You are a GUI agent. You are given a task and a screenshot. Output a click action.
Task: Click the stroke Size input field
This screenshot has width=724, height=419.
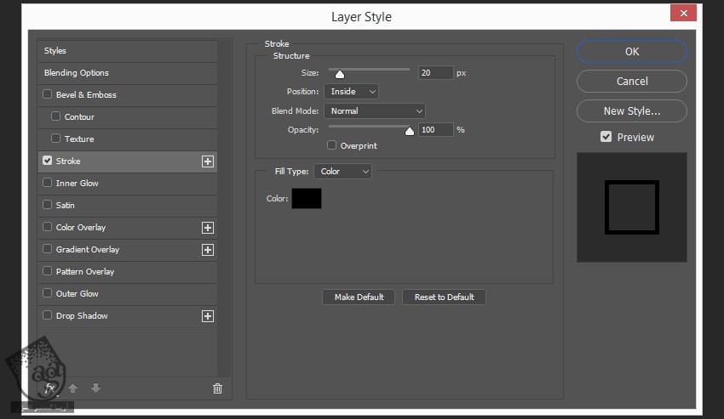click(435, 73)
